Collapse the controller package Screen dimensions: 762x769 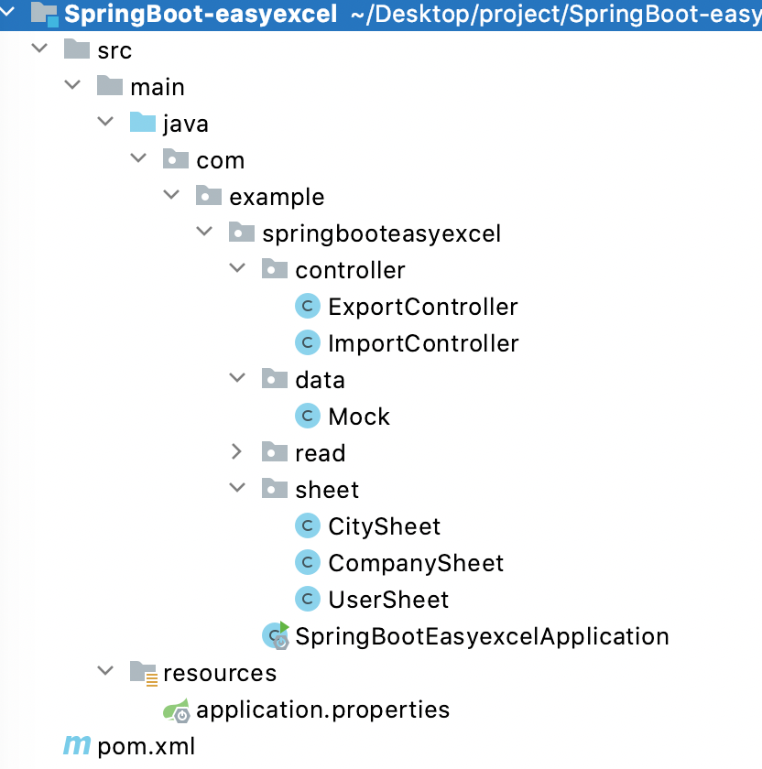click(x=237, y=267)
